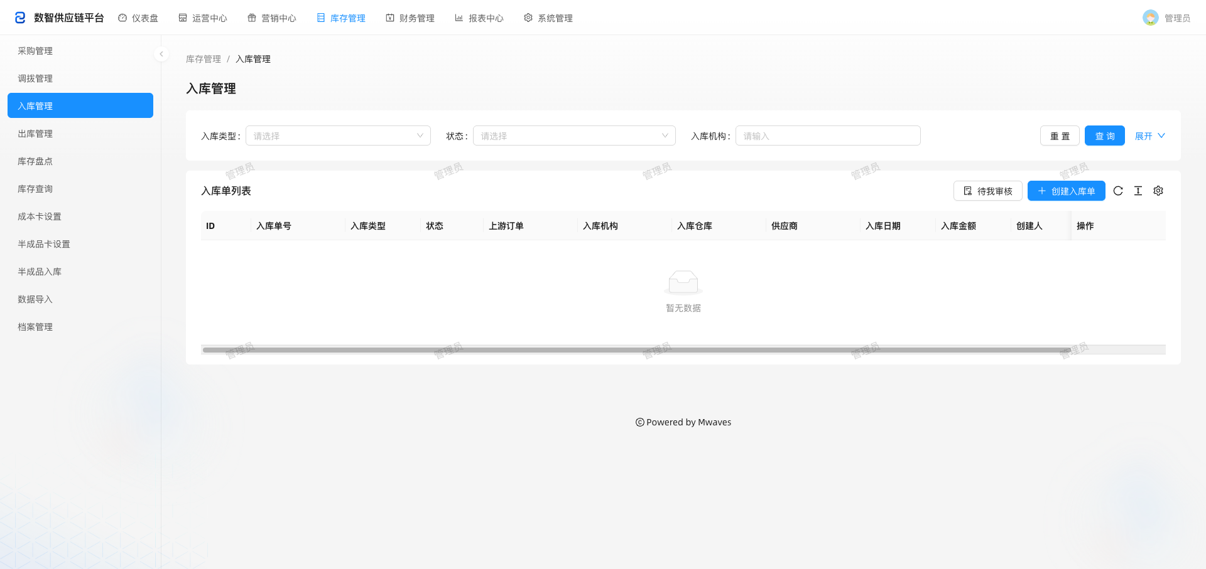
Task: Go to 库存查询 in sidebar
Action: (x=80, y=188)
